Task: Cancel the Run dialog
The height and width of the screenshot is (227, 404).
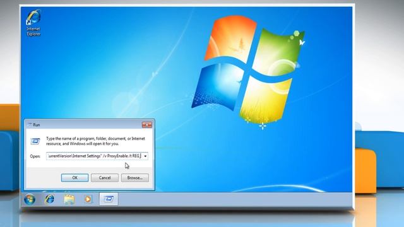Action: click(105, 178)
